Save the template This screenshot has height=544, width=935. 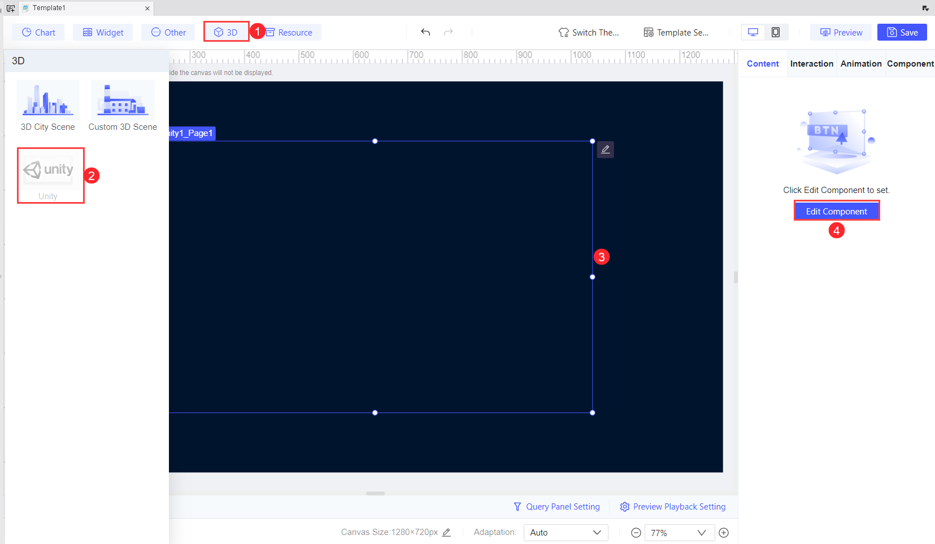click(902, 32)
